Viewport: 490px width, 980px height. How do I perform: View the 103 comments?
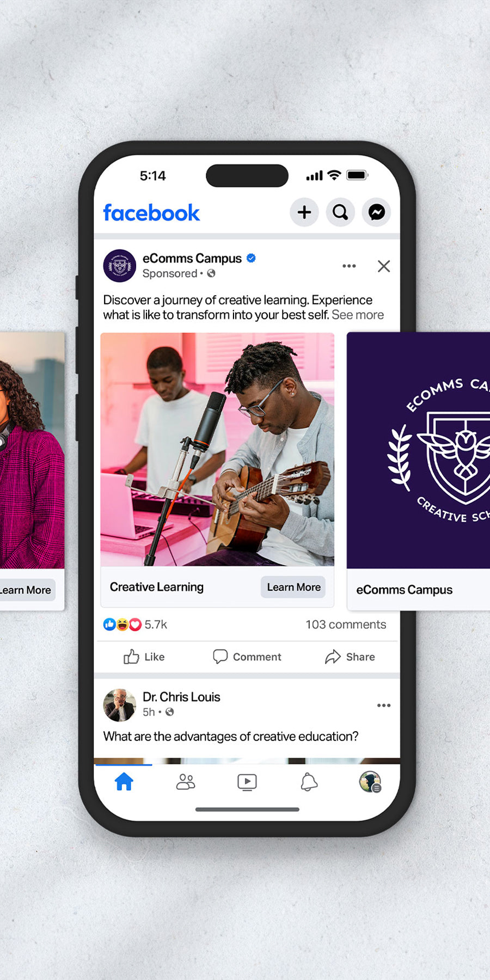coord(346,624)
